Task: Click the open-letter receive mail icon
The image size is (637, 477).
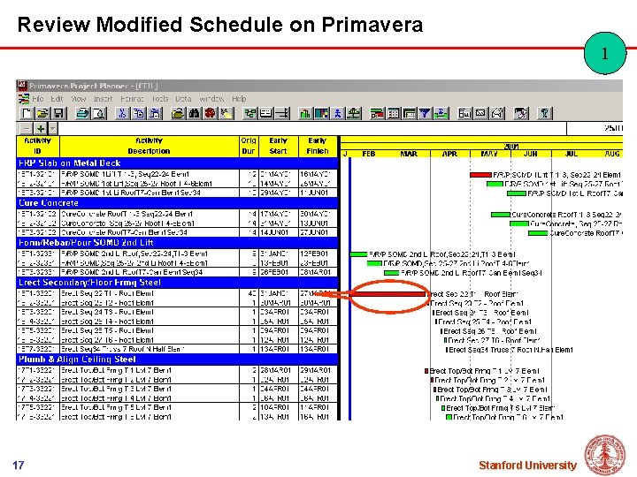Action: 497,113
